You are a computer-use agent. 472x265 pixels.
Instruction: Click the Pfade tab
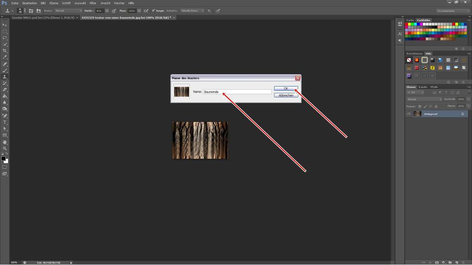coord(434,87)
